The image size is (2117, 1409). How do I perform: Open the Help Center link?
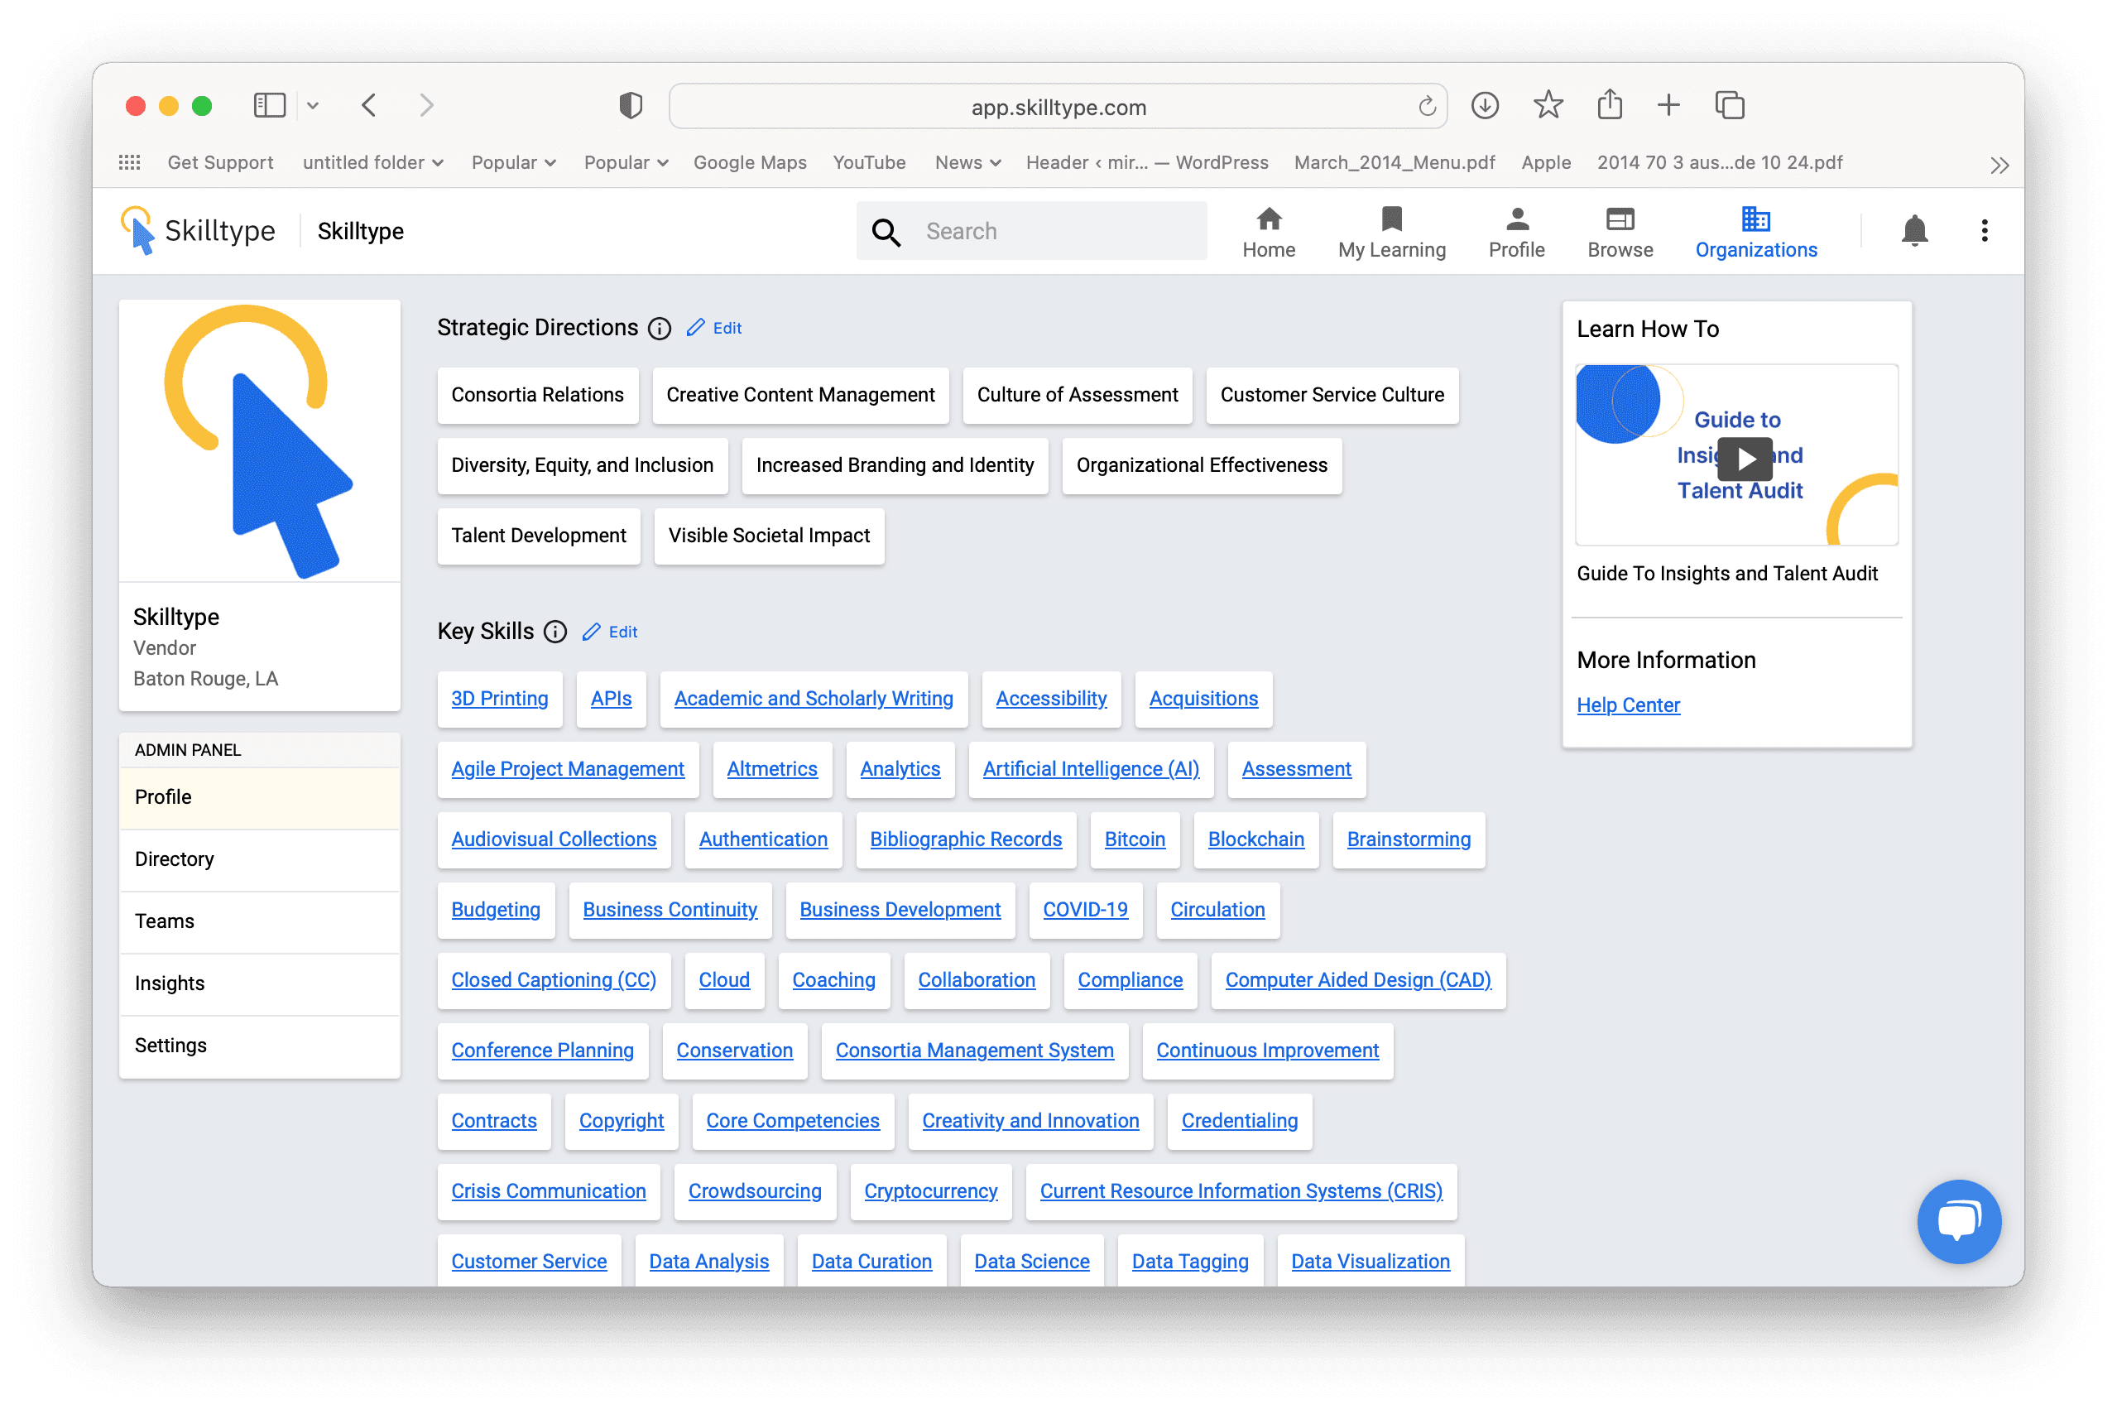1628,705
